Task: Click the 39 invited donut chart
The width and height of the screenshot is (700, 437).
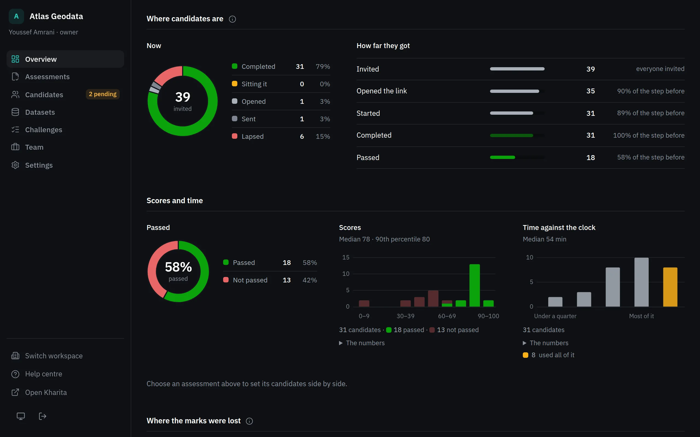Action: coord(183,101)
